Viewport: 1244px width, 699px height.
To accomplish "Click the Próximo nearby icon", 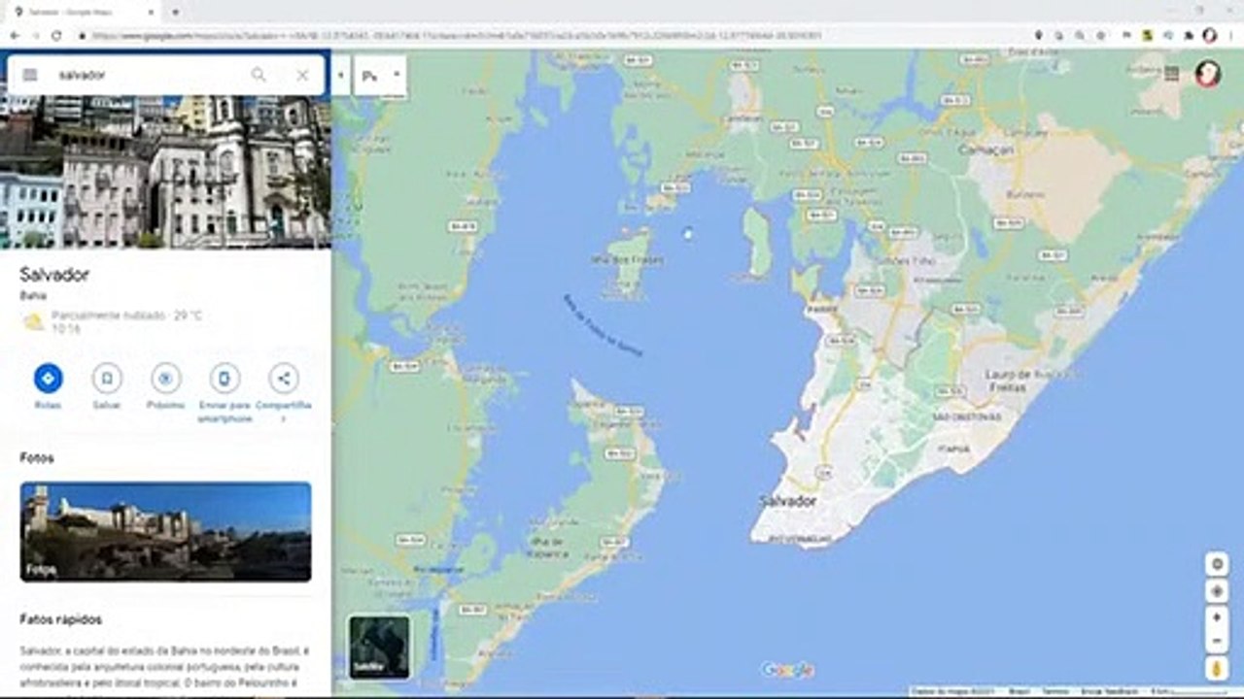I will tap(165, 378).
